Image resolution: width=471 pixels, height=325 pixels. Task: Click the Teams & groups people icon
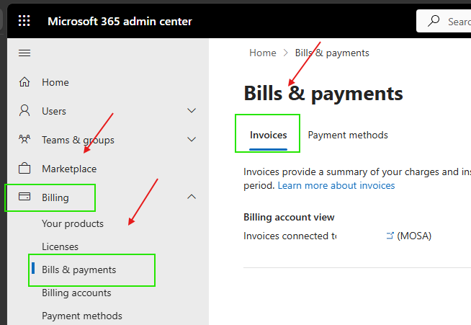(24, 140)
